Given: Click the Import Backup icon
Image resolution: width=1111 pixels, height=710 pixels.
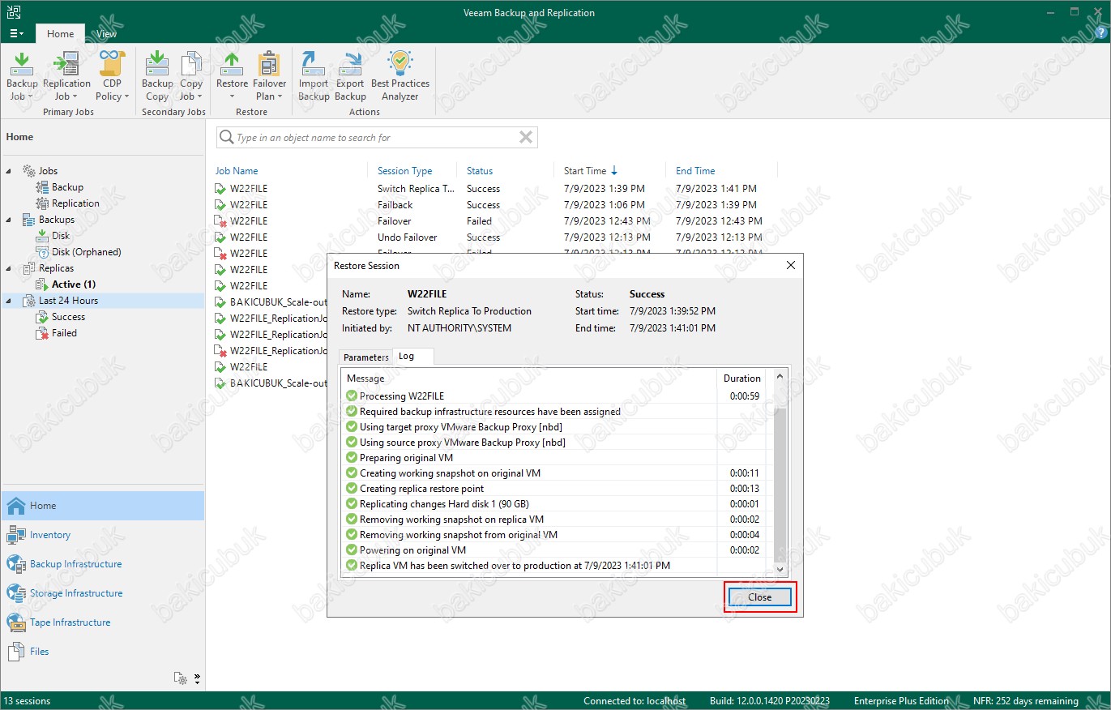Looking at the screenshot, I should (313, 76).
